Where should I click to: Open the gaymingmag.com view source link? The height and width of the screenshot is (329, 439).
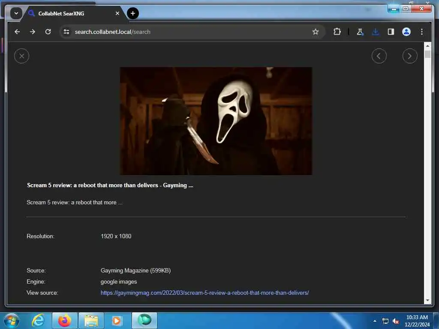204,293
